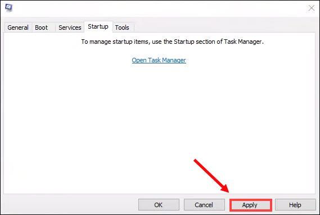Image resolution: width=320 pixels, height=215 pixels.
Task: Close the System Configuration window
Action: tap(312, 8)
